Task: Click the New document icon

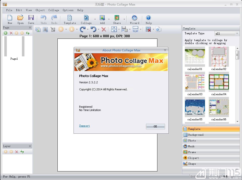Action: (10, 18)
